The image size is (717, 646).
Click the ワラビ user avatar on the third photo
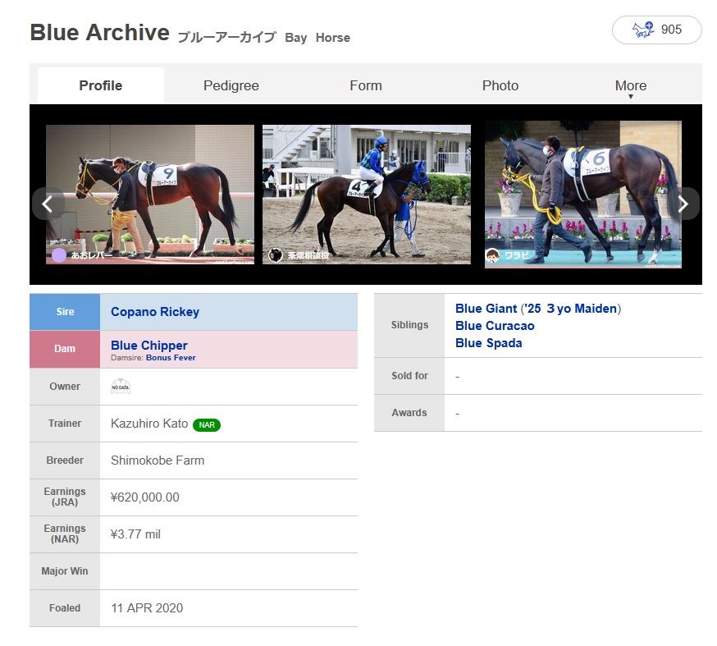point(492,255)
